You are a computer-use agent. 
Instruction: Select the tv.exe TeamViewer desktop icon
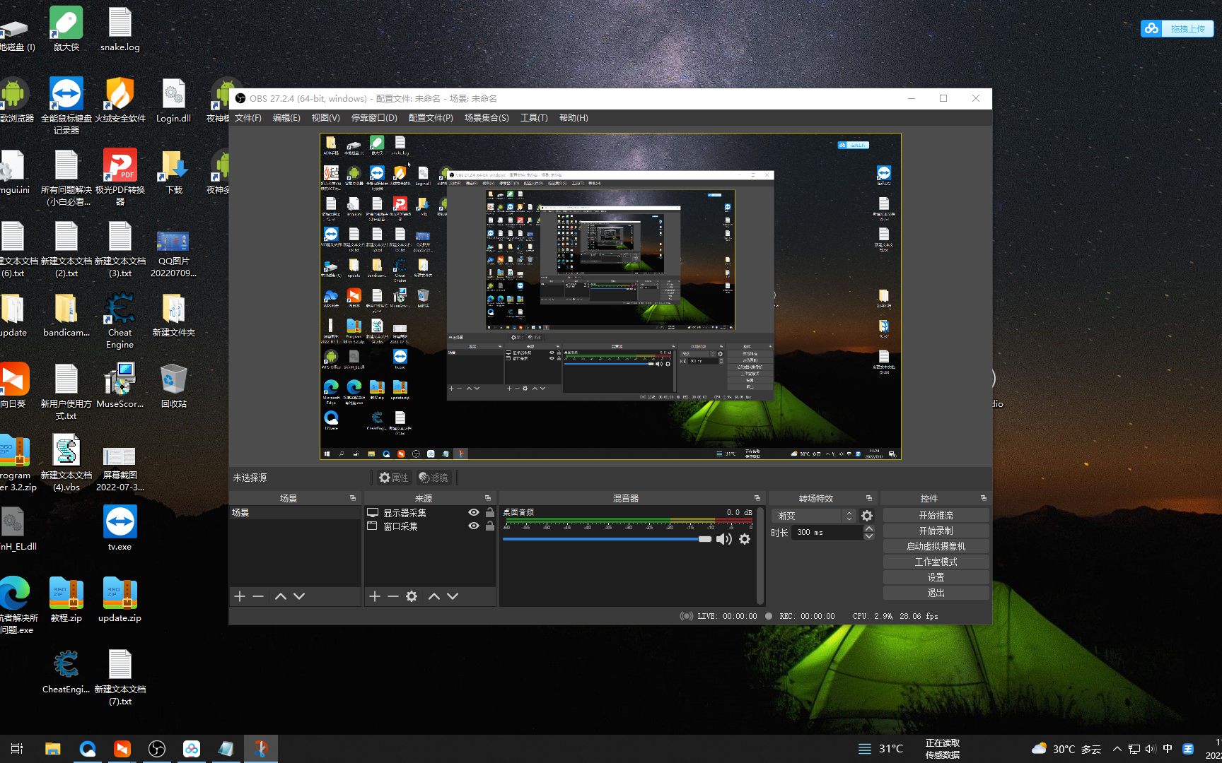click(120, 528)
